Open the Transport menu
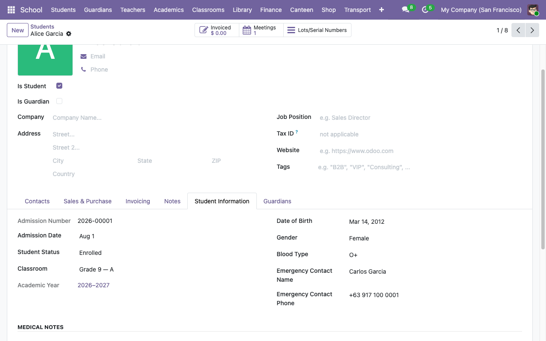This screenshot has height=341, width=546. tap(357, 10)
